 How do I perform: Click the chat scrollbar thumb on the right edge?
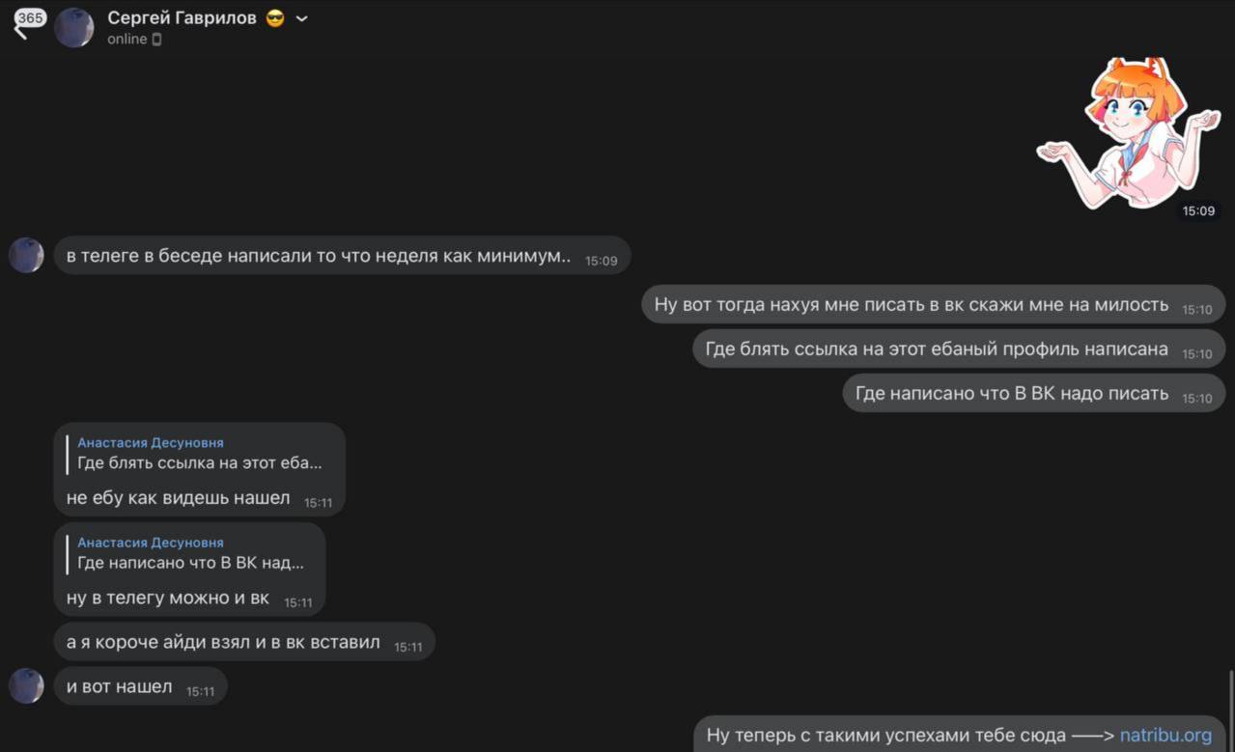pos(1230,711)
